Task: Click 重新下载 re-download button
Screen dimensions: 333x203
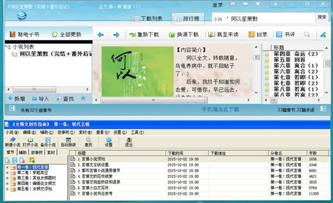Action: pos(144,34)
